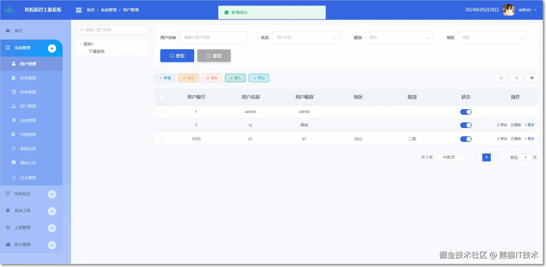Click the 系统工具 bug icon

pos(8,210)
